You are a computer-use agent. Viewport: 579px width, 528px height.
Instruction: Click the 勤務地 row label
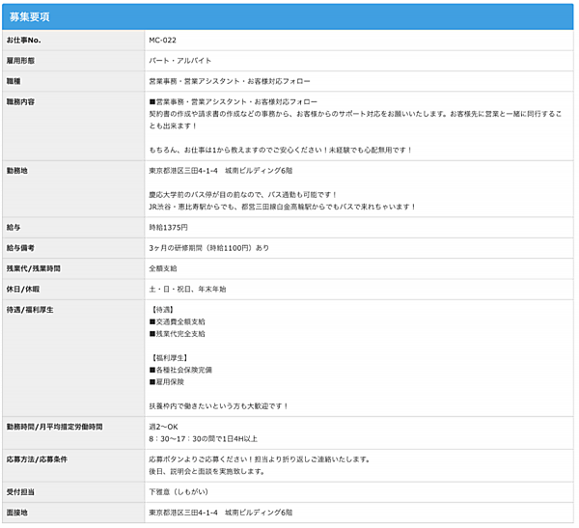(x=18, y=171)
